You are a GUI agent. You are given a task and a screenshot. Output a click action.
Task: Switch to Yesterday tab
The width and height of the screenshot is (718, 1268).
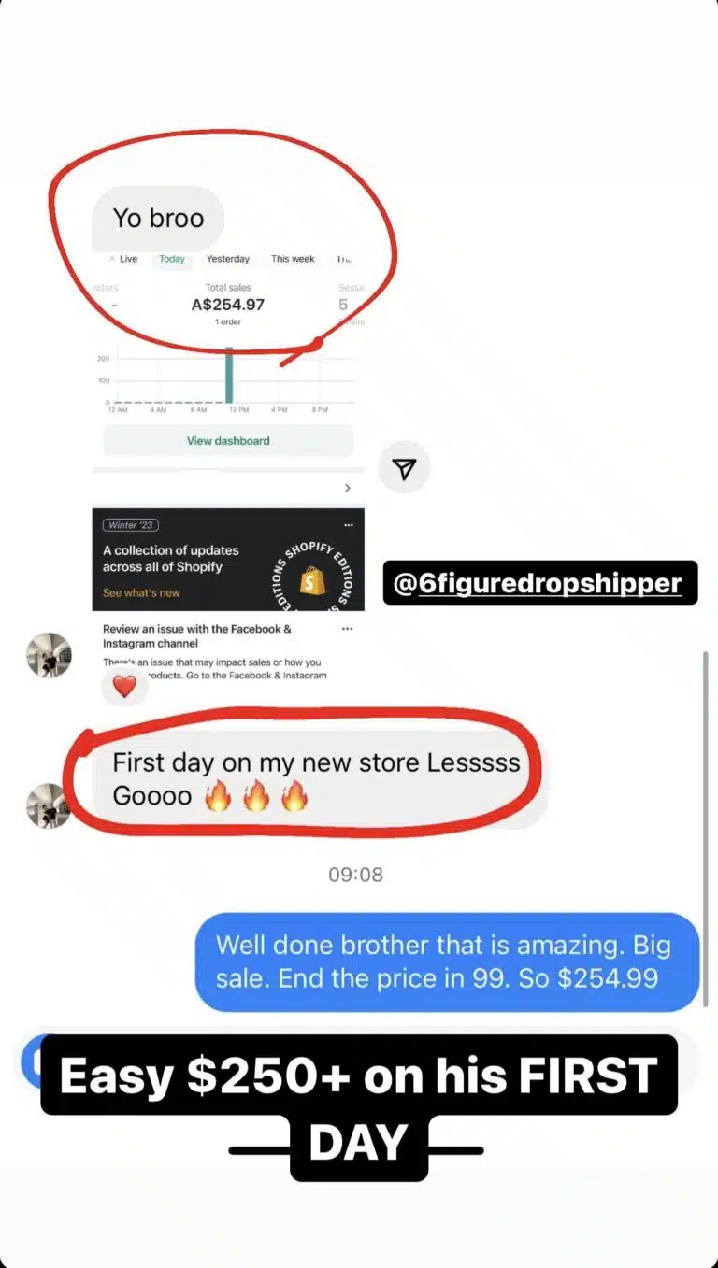(228, 259)
